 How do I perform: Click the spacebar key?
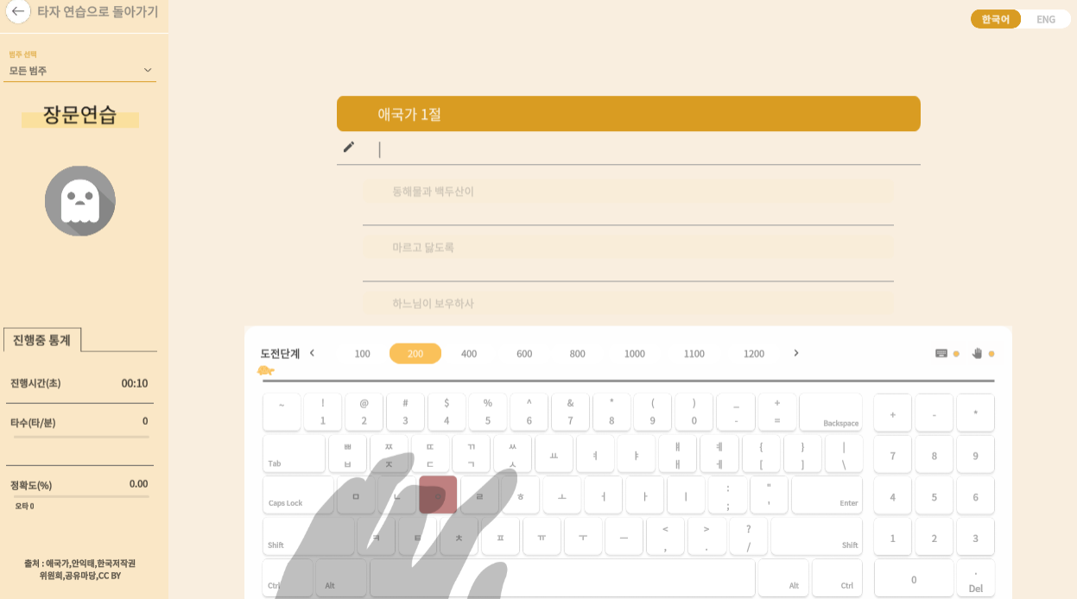(x=562, y=578)
